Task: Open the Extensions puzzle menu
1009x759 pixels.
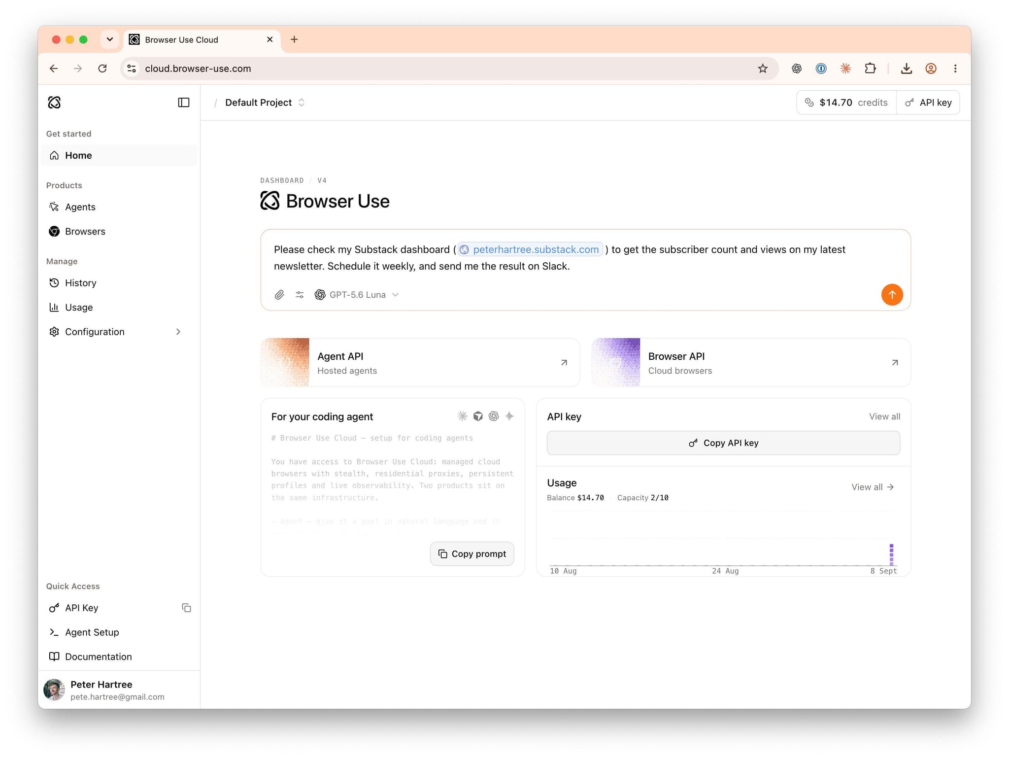Action: tap(870, 69)
